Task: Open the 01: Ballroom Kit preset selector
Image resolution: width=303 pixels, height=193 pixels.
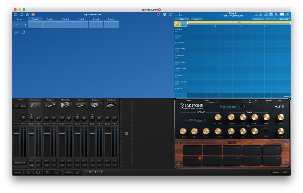Action: 233,107
